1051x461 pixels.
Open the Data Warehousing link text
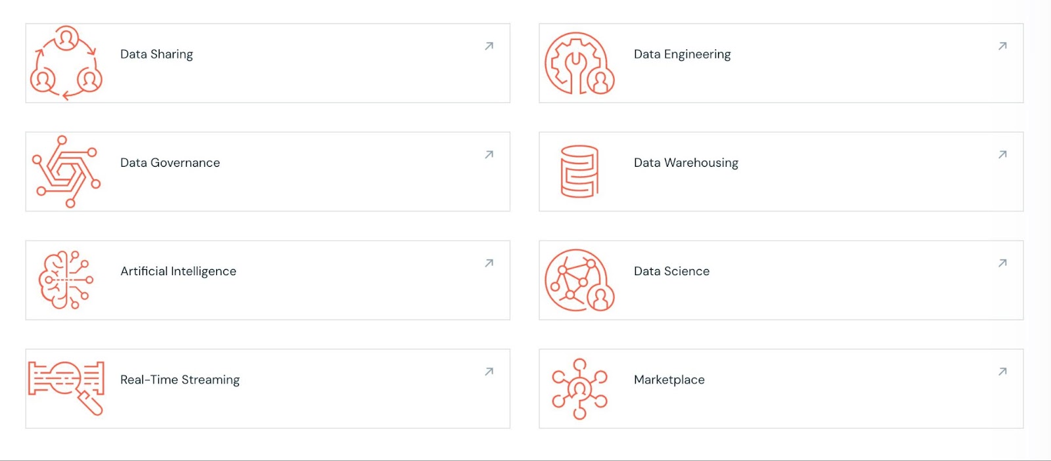[686, 163]
